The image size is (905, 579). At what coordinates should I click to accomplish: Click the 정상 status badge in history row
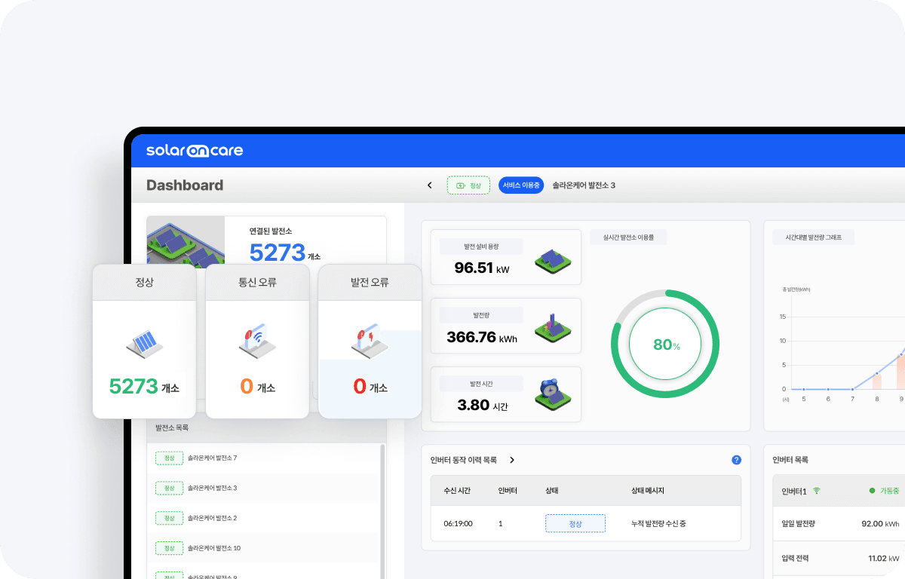pos(575,524)
